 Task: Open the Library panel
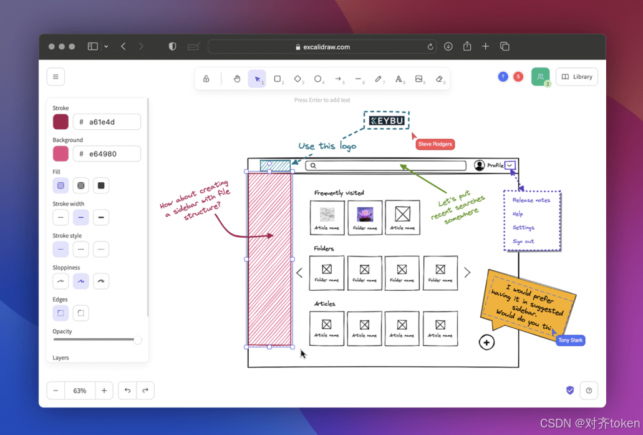pyautogui.click(x=576, y=77)
